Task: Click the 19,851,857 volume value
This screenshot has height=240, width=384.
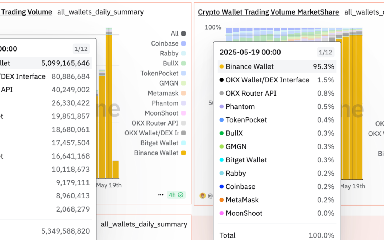Action: tap(70, 116)
